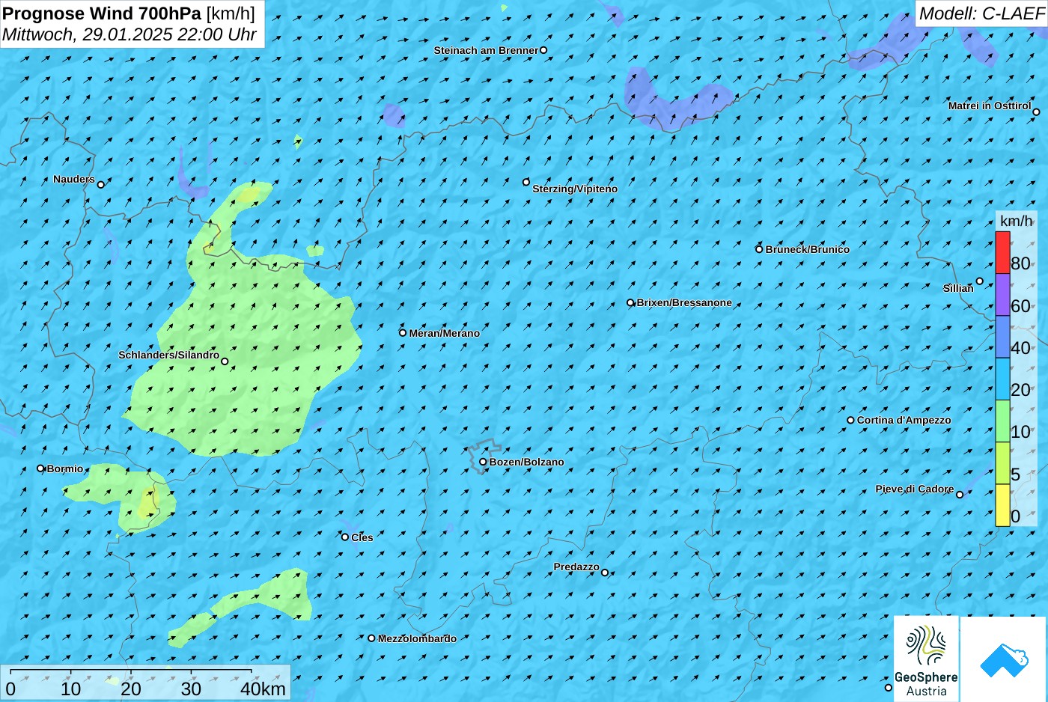1048x702 pixels.
Task: Click the 'km/h' legend heading
Action: click(1016, 221)
